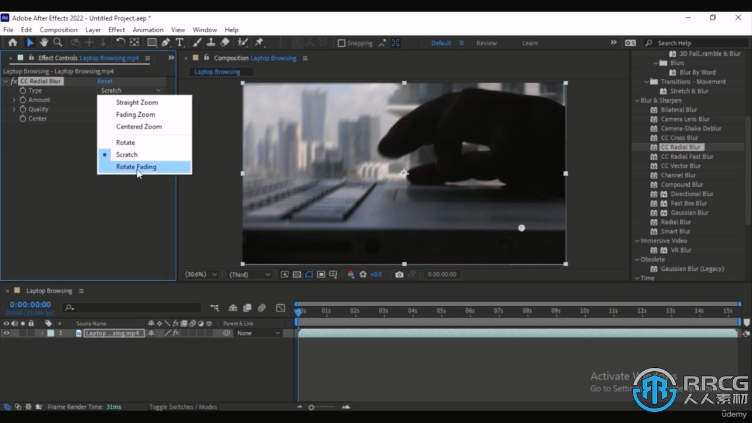
Task: Click the camera snapshot icon below the composition
Action: point(399,274)
